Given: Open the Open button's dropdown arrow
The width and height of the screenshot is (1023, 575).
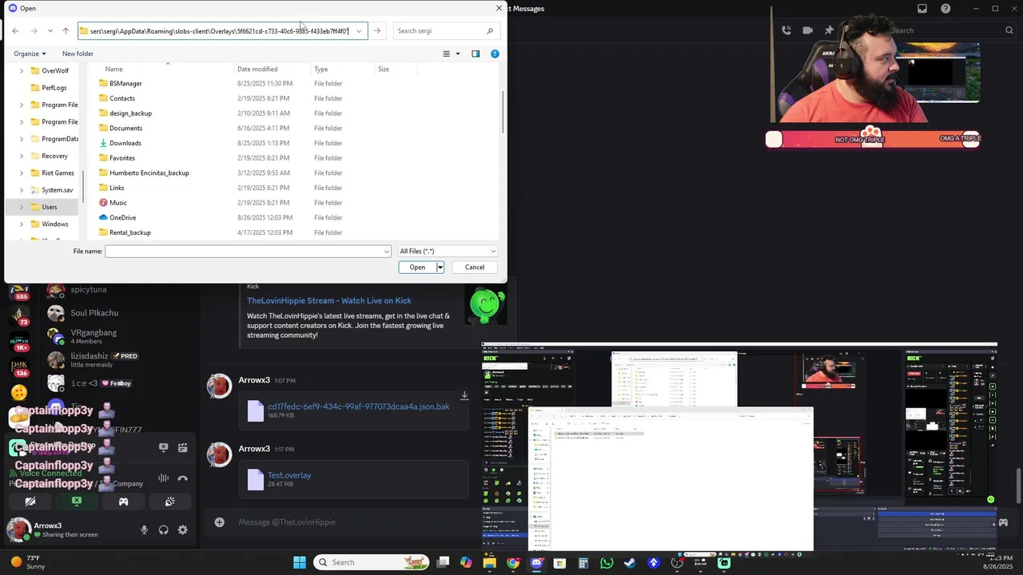Looking at the screenshot, I should 440,268.
